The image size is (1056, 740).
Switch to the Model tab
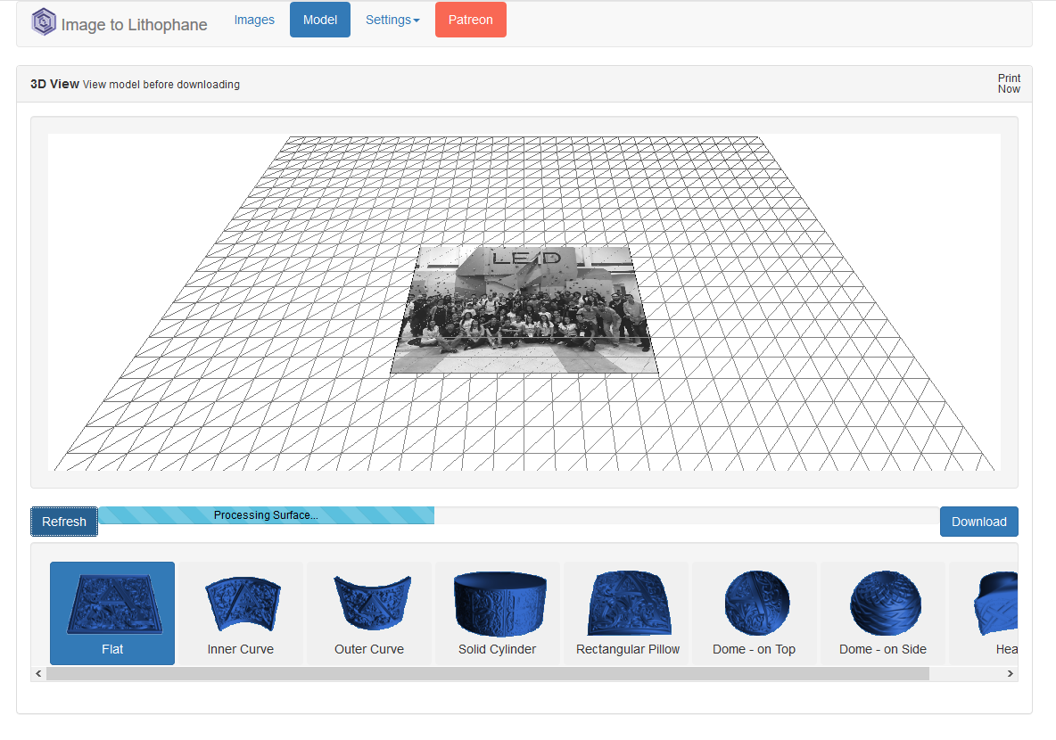(x=319, y=20)
